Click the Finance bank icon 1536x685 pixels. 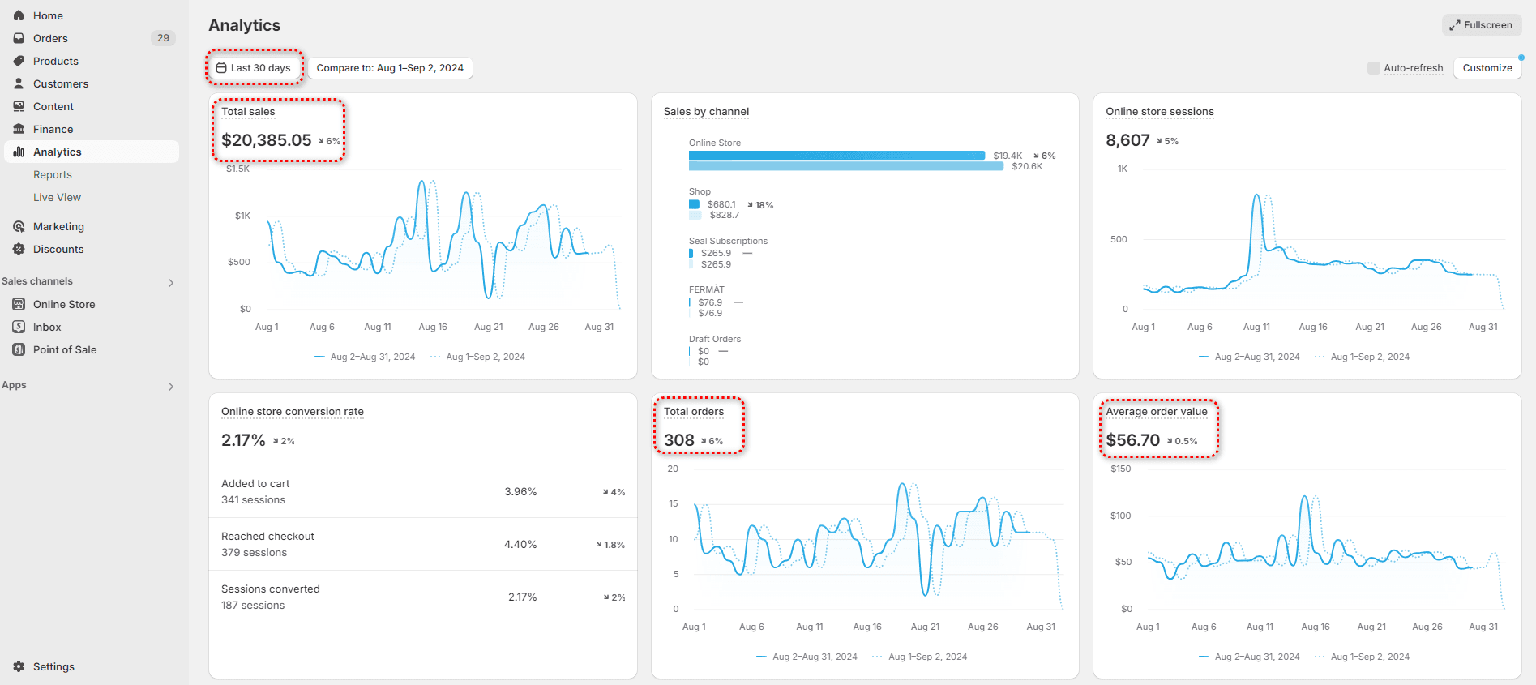pos(19,129)
